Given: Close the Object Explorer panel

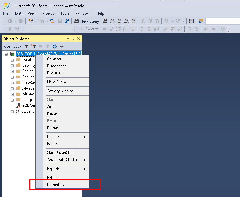Looking at the screenshot, I should 79,39.
